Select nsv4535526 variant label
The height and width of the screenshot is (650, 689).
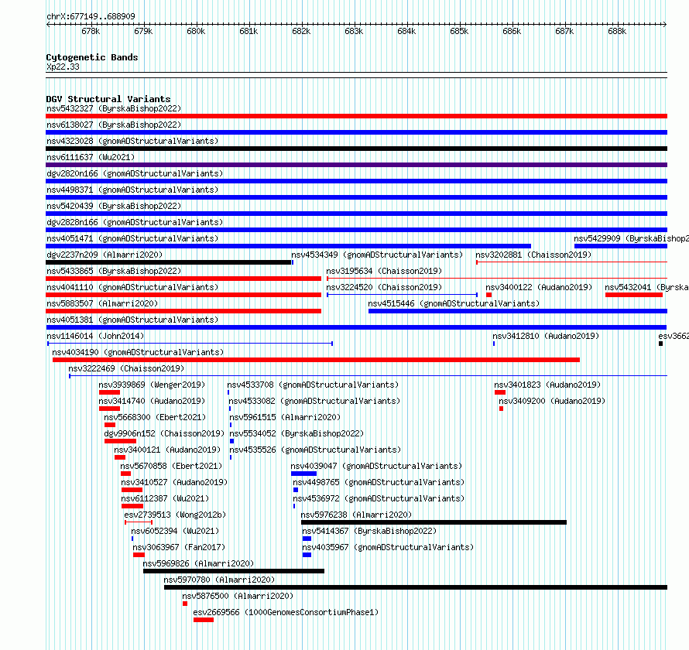(316, 450)
